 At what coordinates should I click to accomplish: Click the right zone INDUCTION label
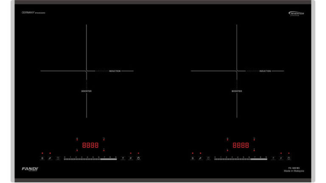pyautogui.click(x=265, y=71)
